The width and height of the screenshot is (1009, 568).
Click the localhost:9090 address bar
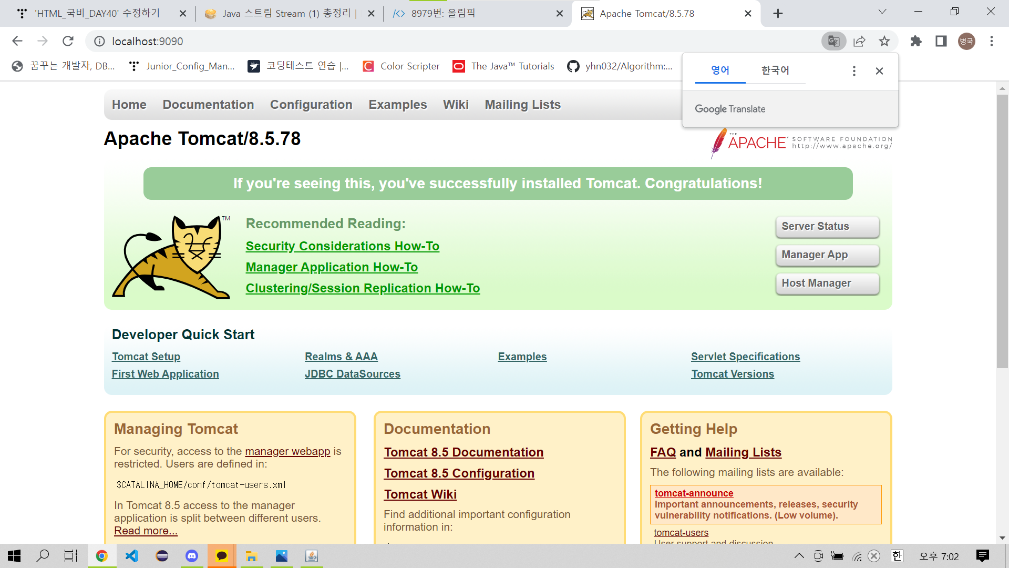click(452, 41)
